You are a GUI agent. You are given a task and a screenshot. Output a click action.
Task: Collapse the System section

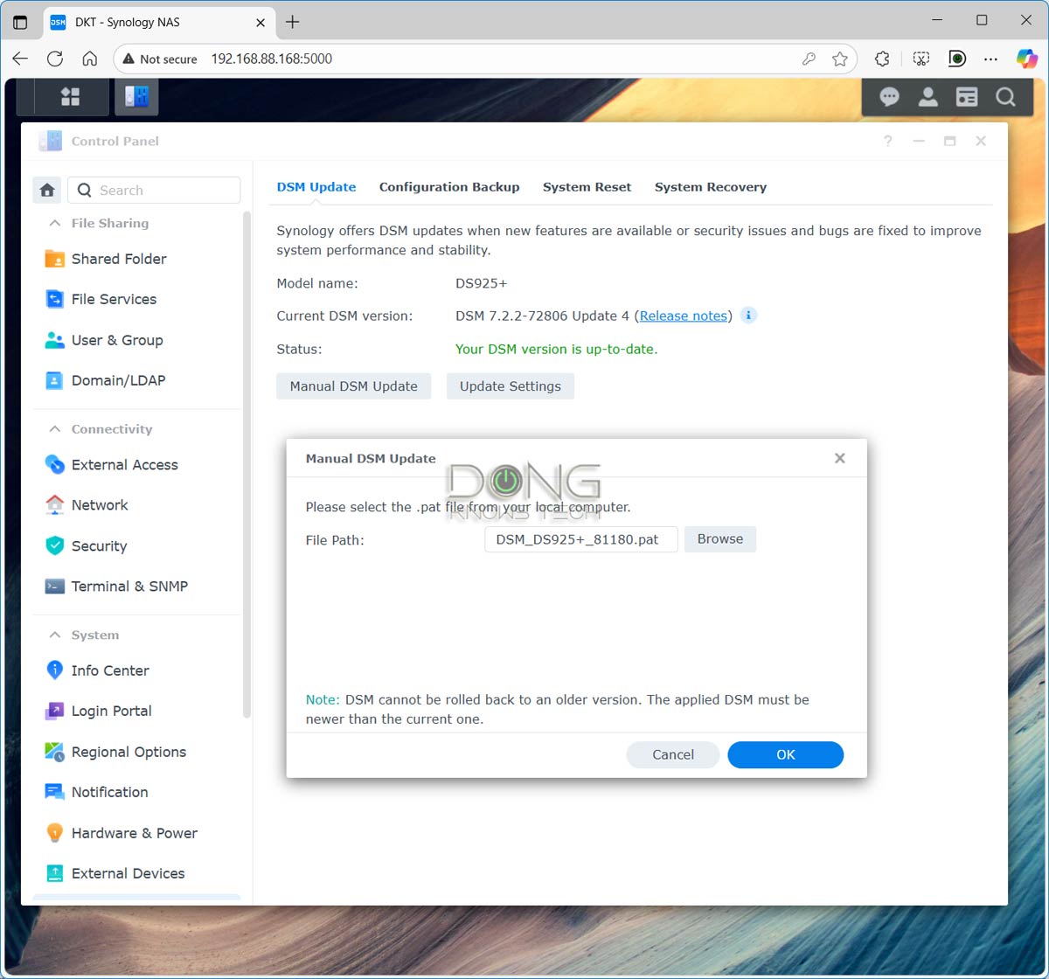tap(54, 635)
